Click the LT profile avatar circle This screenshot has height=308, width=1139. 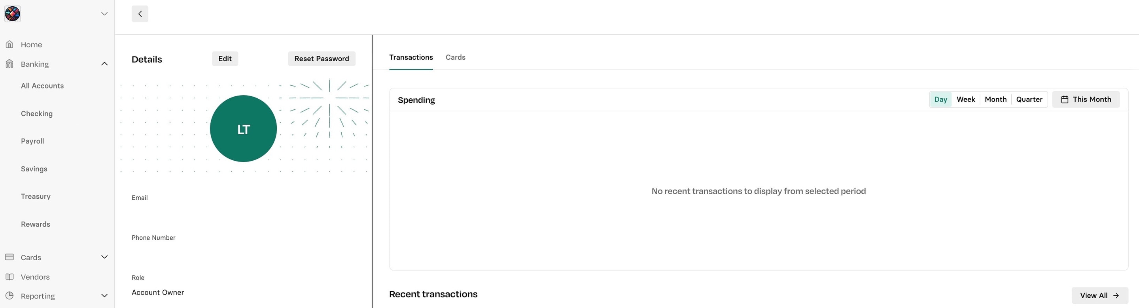click(x=243, y=128)
